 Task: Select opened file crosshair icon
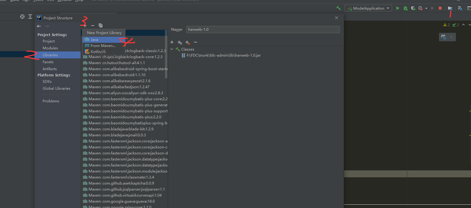click(x=22, y=17)
